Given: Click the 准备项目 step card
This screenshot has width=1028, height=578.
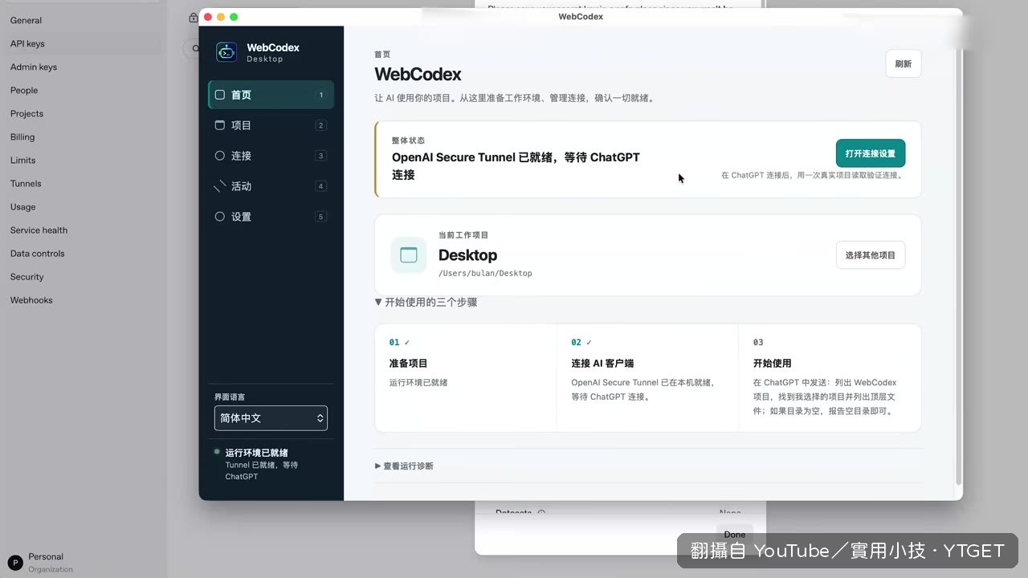Looking at the screenshot, I should point(466,378).
